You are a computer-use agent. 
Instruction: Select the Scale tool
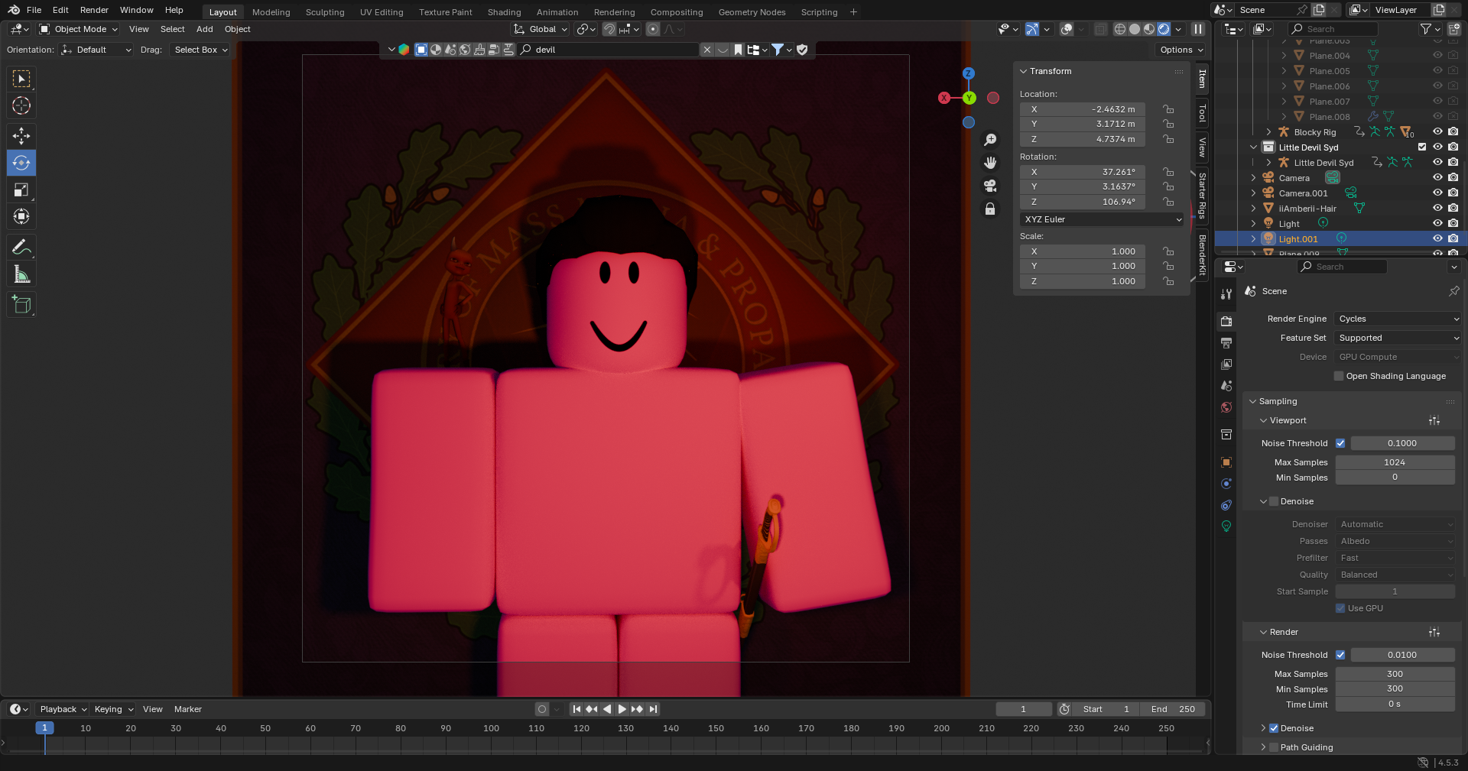pyautogui.click(x=21, y=190)
